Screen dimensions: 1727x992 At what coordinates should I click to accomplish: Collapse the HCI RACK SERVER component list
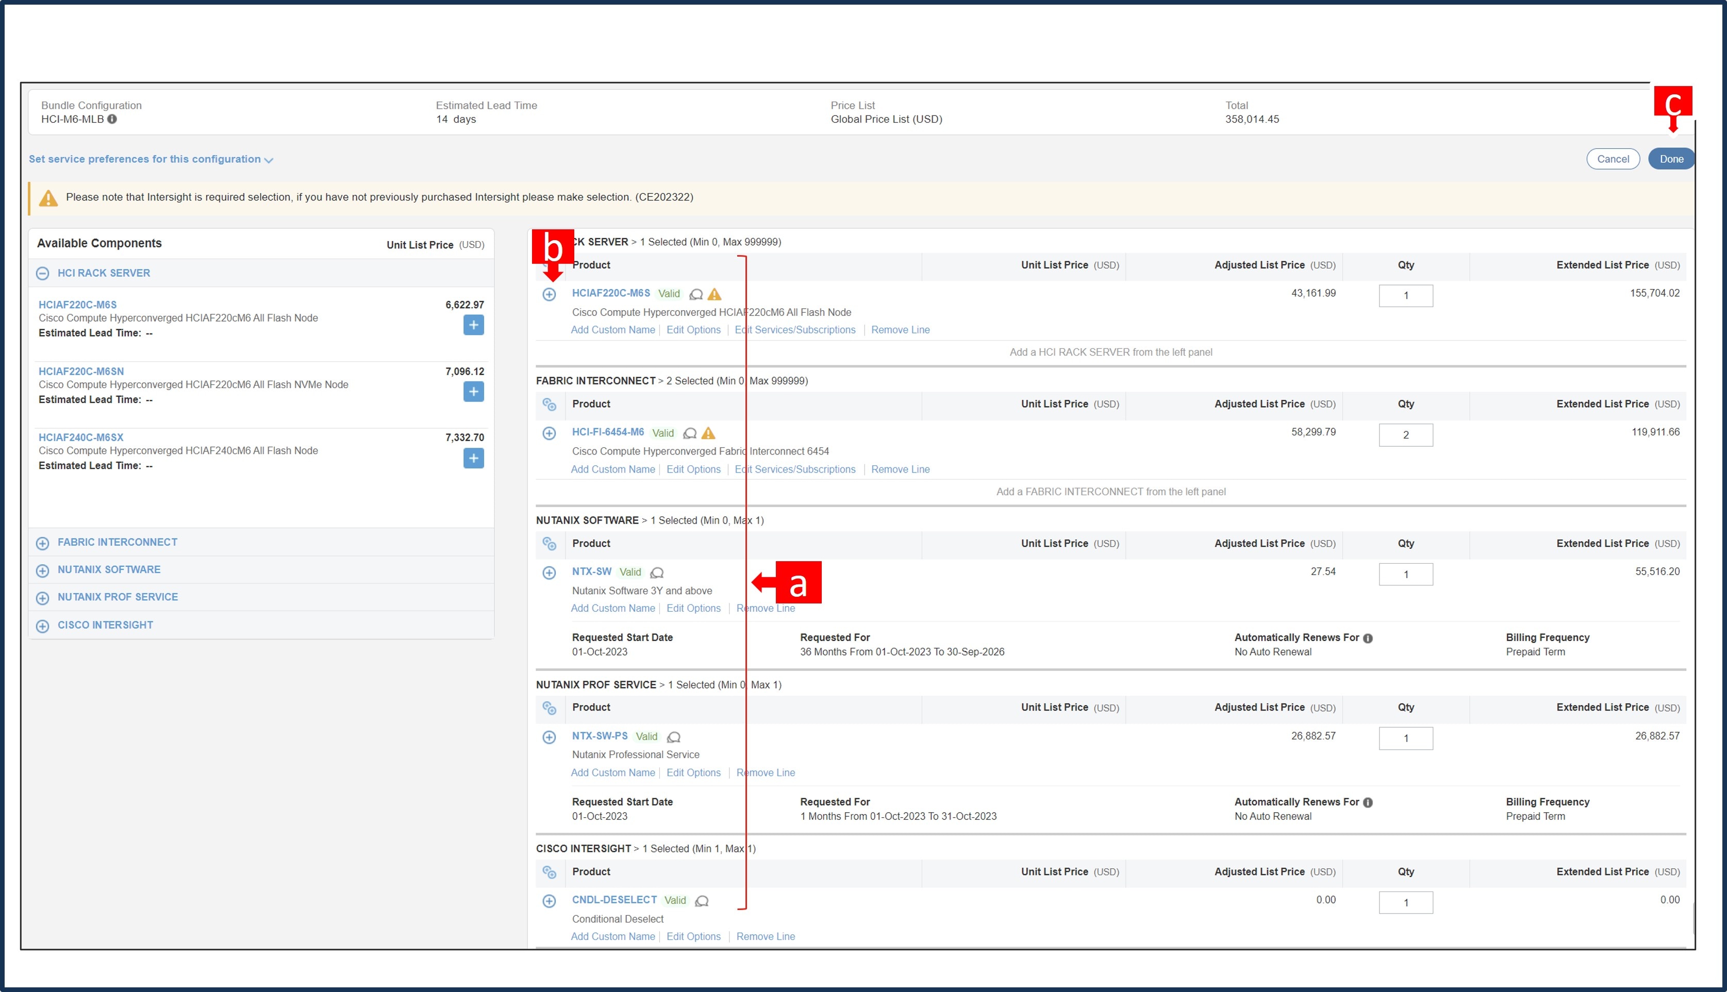point(43,273)
